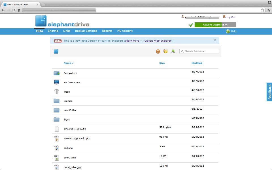
Task: Click the add.png file icon
Action: coord(56,148)
